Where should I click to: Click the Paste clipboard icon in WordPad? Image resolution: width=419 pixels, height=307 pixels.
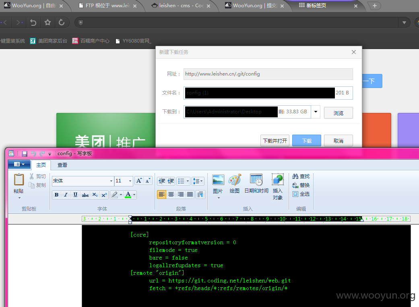(x=19, y=180)
